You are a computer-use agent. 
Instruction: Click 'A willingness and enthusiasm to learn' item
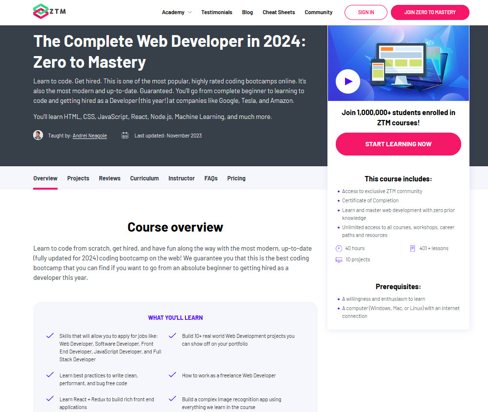[x=384, y=299]
